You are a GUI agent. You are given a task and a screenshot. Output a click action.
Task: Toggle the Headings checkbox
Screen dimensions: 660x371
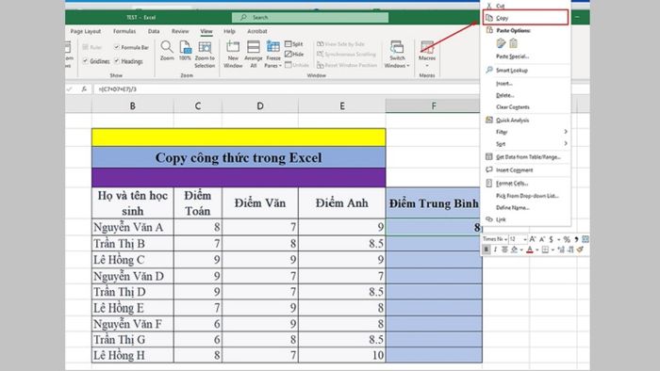[x=117, y=61]
